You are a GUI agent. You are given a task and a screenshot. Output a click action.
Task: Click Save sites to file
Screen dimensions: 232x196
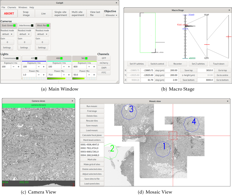tap(92, 179)
